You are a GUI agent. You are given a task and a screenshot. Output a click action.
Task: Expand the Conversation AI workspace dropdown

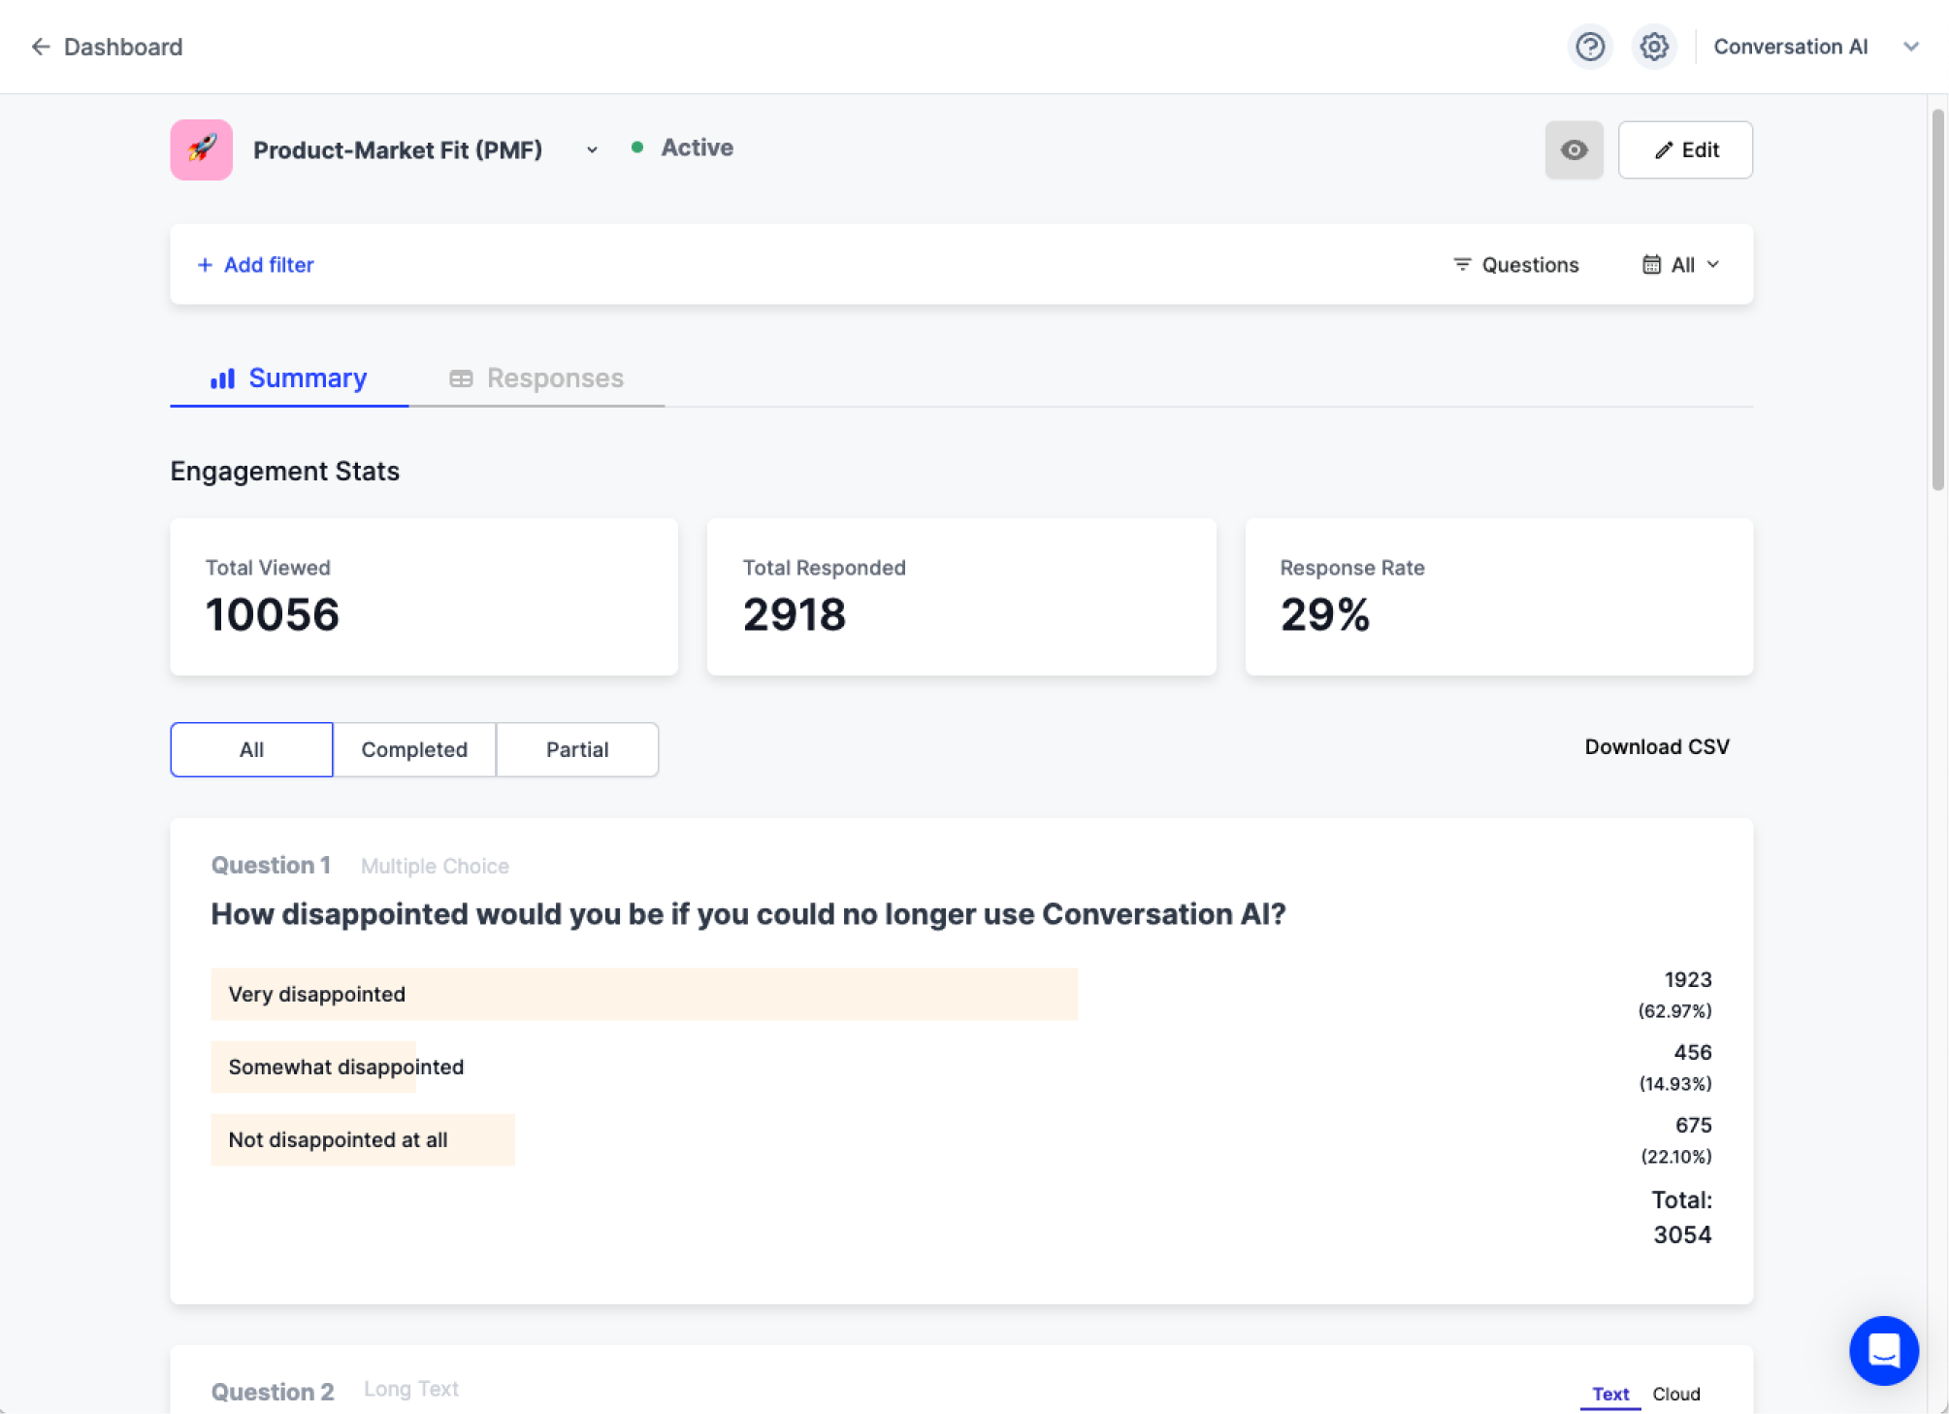point(1911,46)
